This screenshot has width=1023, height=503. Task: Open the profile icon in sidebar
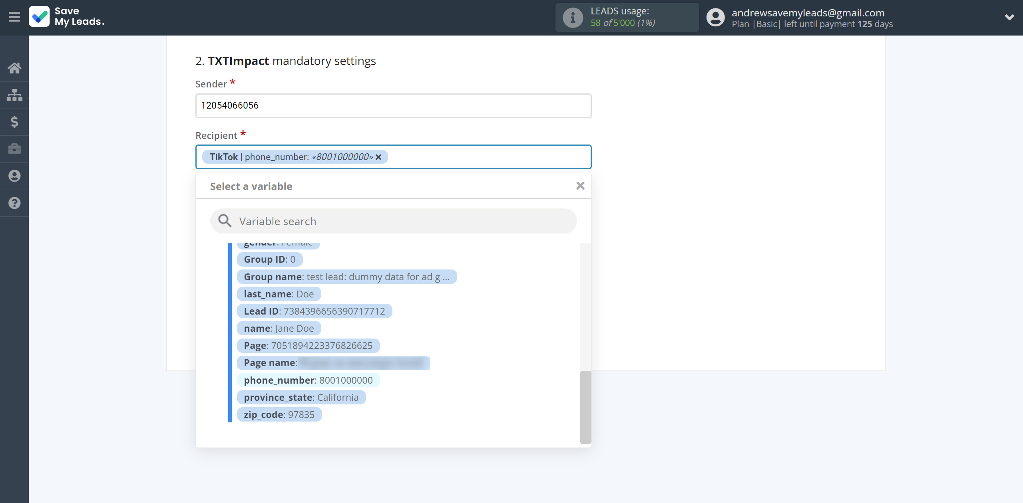(14, 176)
